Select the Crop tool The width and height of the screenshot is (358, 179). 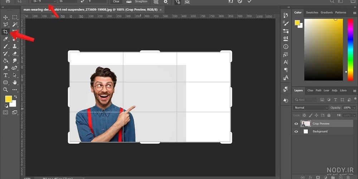tap(5, 32)
